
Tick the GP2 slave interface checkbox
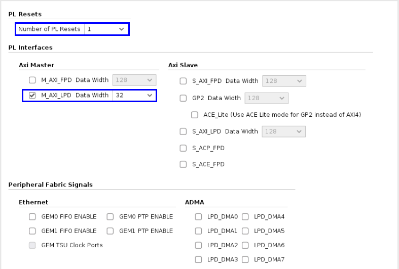184,98
